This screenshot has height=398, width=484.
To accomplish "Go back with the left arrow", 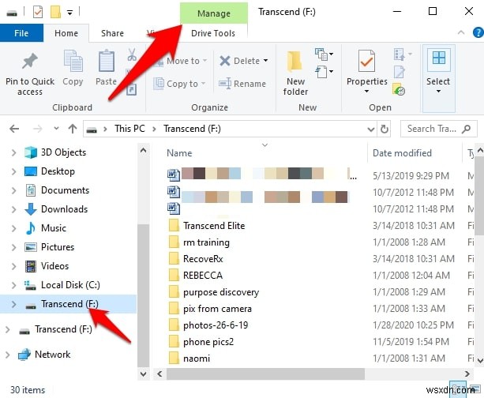I will point(14,129).
